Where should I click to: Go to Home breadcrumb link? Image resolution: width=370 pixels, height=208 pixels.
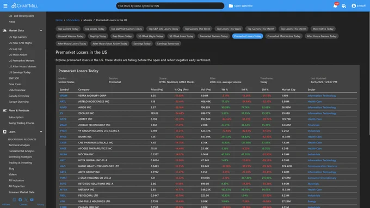[x=59, y=20]
